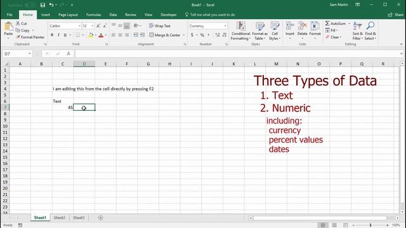Screen dimensions: 406x228
Task: Click AutoSum sigma button
Action: [336, 23]
